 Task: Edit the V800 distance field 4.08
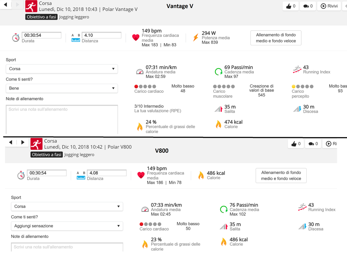107,173
